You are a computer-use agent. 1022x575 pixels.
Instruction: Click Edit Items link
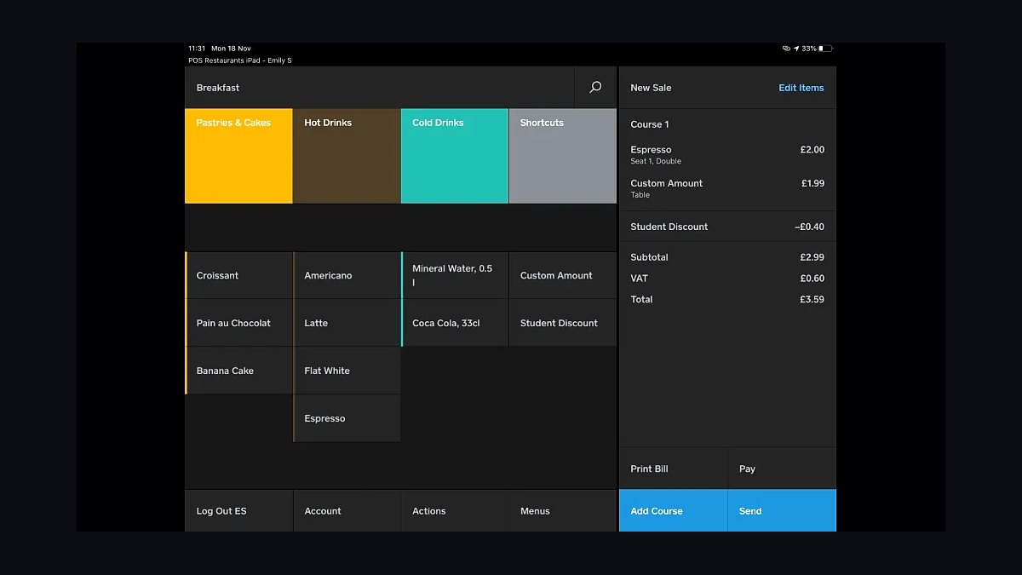(x=801, y=88)
